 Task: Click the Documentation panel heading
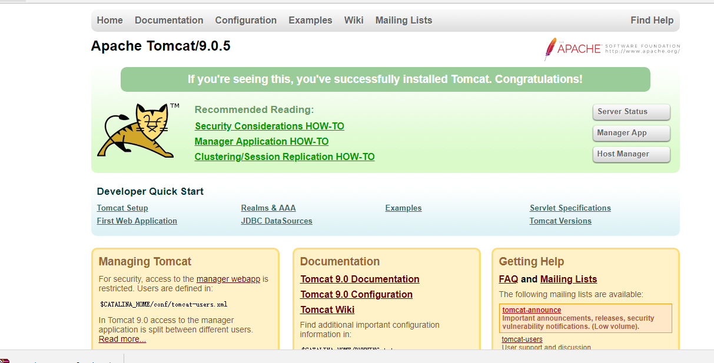point(340,261)
